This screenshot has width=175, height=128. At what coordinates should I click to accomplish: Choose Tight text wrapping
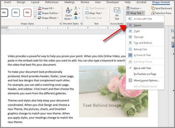tap(145, 31)
